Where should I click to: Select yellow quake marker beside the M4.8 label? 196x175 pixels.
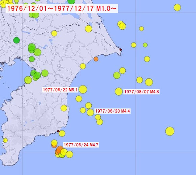point(119,92)
